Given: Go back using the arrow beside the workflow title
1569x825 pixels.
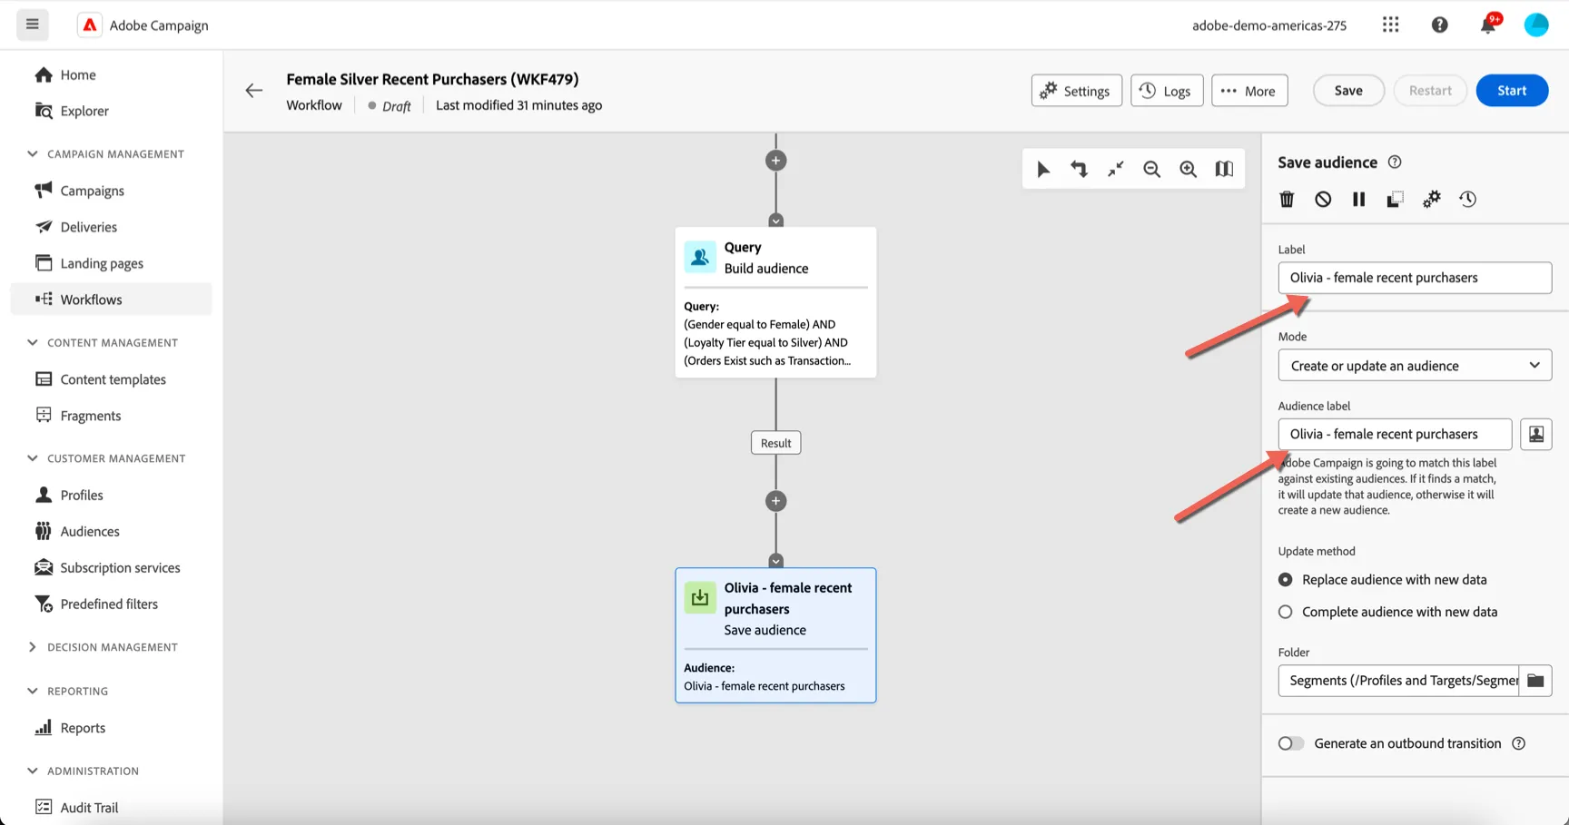Looking at the screenshot, I should pyautogui.click(x=254, y=90).
